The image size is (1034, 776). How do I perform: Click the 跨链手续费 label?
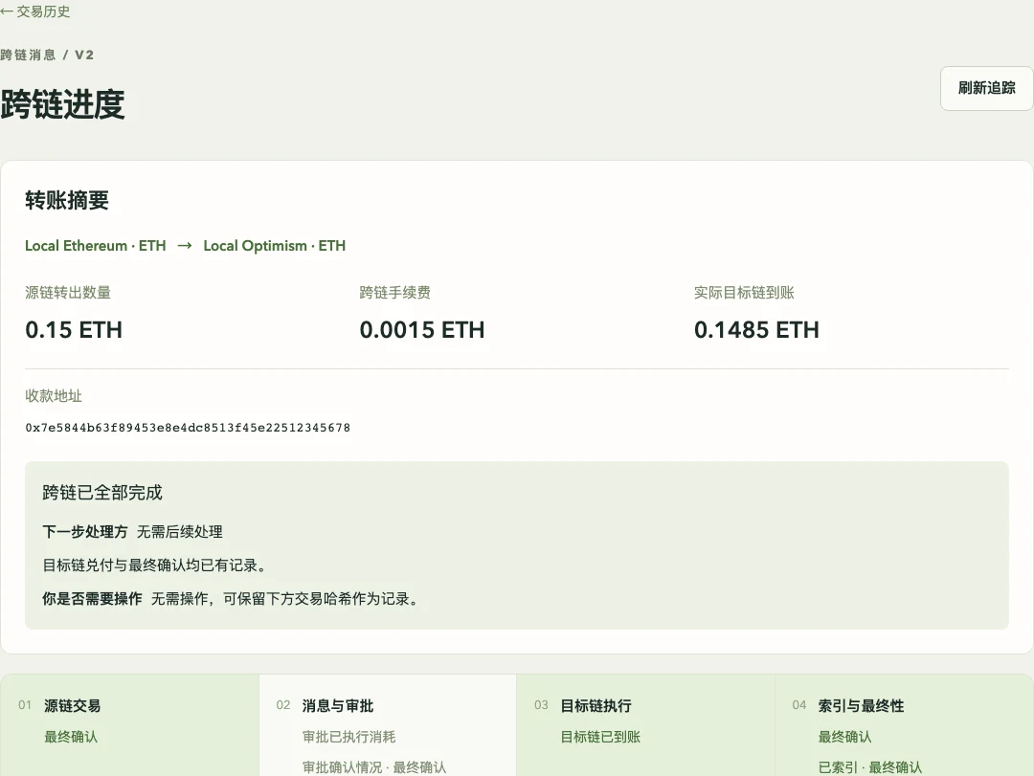coord(395,292)
